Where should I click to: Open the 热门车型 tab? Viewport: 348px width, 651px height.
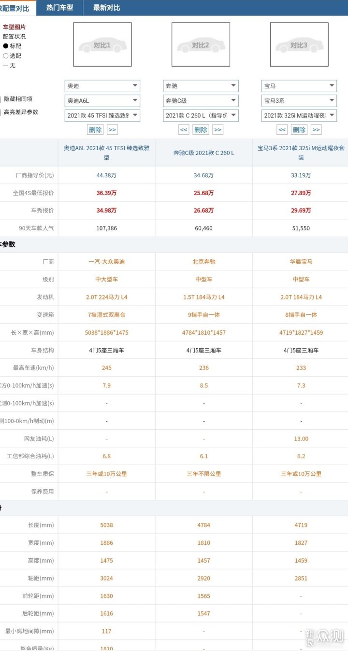click(x=59, y=8)
